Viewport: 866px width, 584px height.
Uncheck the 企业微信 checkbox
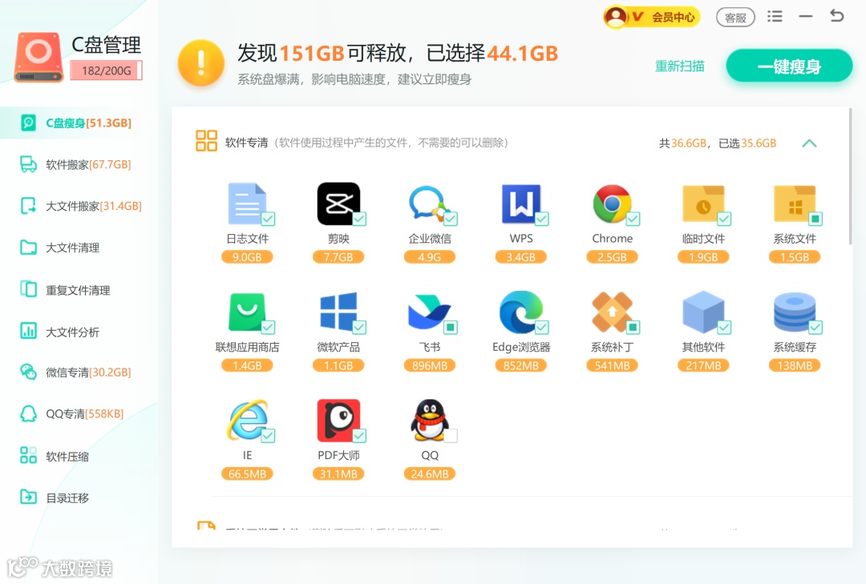click(x=451, y=219)
